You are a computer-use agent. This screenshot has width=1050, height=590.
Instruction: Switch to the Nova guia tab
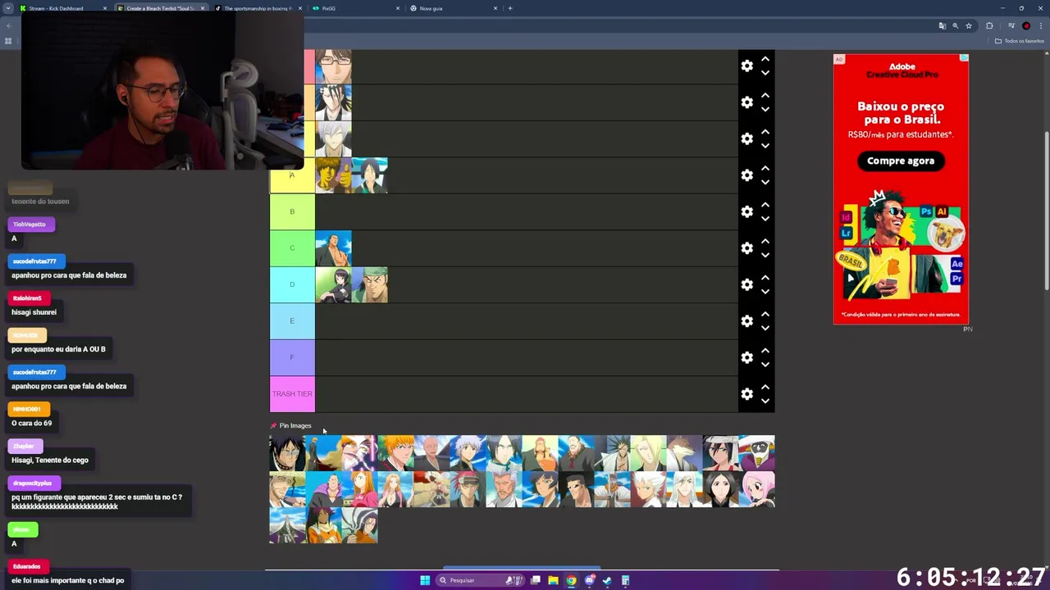(453, 8)
